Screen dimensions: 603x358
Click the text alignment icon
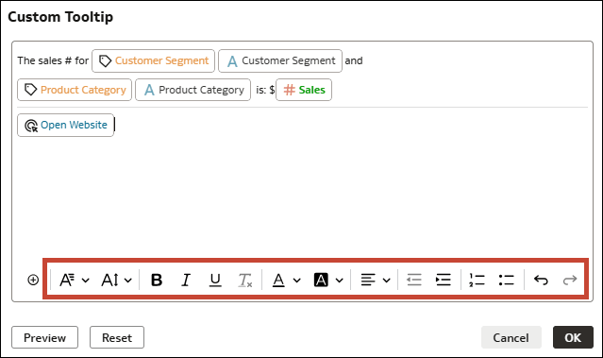[368, 280]
